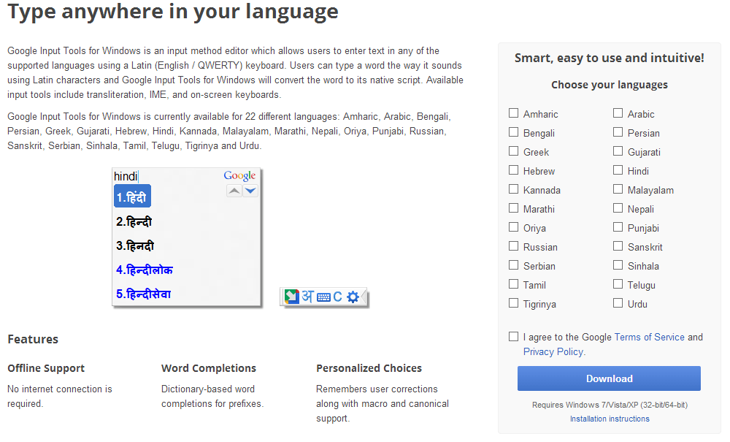This screenshot has width=730, height=442.
Task: Open the on-screen keyboard icon in toolbar
Action: coord(323,297)
